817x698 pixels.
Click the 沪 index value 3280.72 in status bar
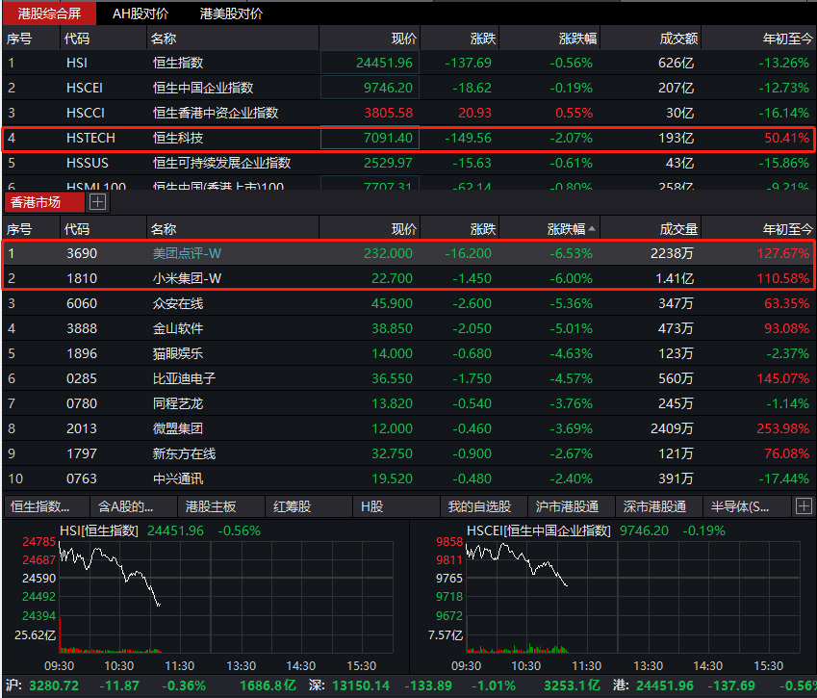coord(54,685)
